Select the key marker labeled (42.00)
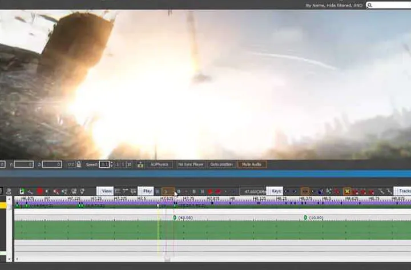The height and width of the screenshot is (270, 411). (x=175, y=217)
